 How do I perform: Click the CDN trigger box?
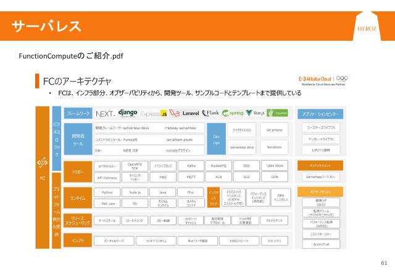point(275,177)
